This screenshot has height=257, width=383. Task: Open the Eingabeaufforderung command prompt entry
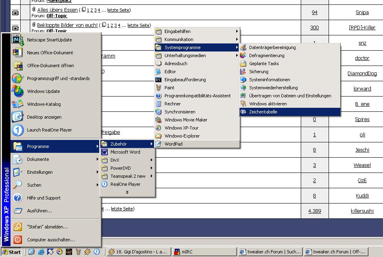(x=185, y=80)
